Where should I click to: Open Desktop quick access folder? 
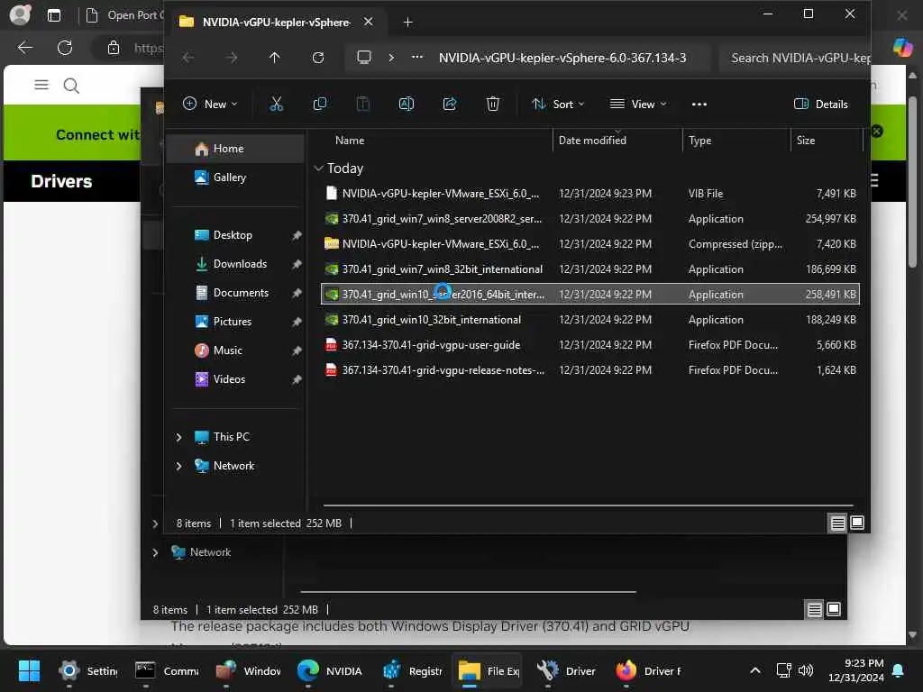(x=232, y=235)
